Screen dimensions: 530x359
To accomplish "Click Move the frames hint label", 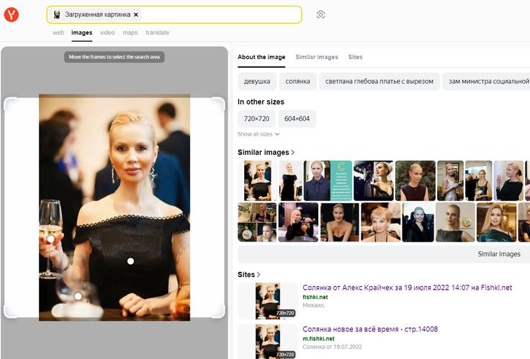I will (x=114, y=57).
